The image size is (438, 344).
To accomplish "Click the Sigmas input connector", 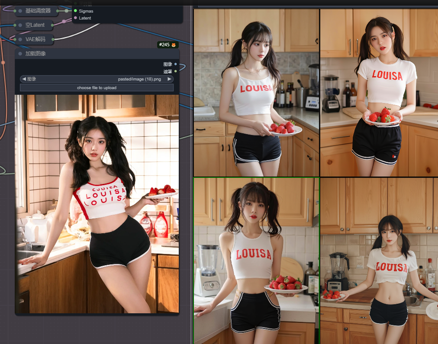I will [75, 11].
